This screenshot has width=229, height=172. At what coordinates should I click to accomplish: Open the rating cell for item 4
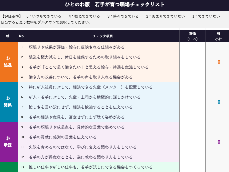193,77
